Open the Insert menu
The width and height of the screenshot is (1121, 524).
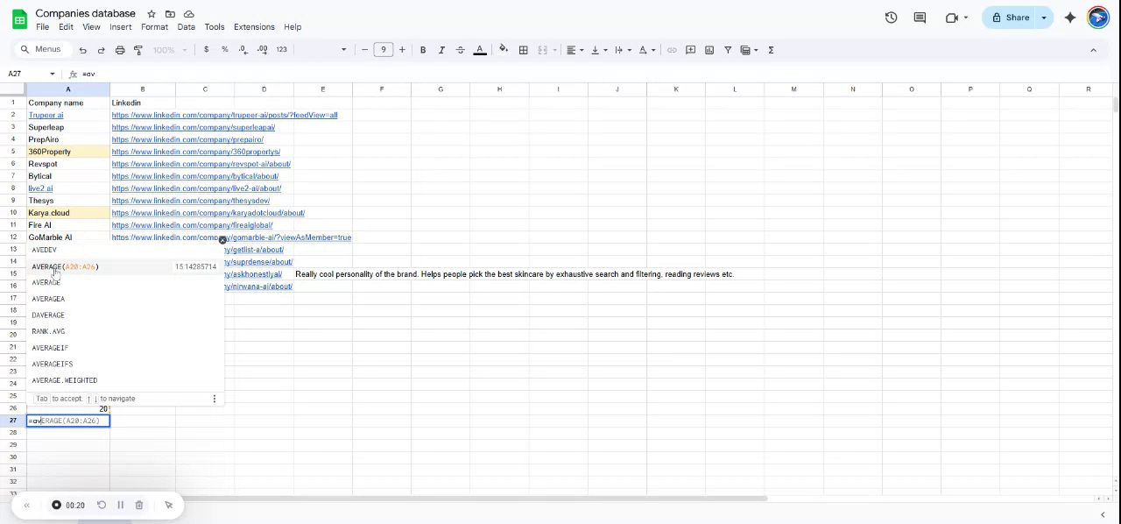tap(121, 27)
